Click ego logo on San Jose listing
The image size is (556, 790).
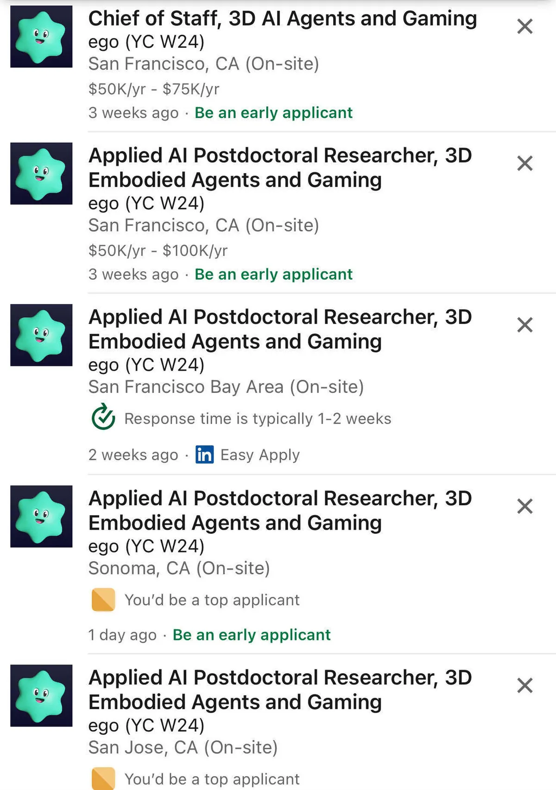pos(41,696)
